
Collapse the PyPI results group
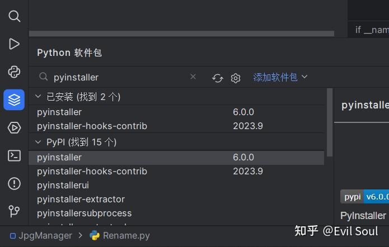click(38, 142)
